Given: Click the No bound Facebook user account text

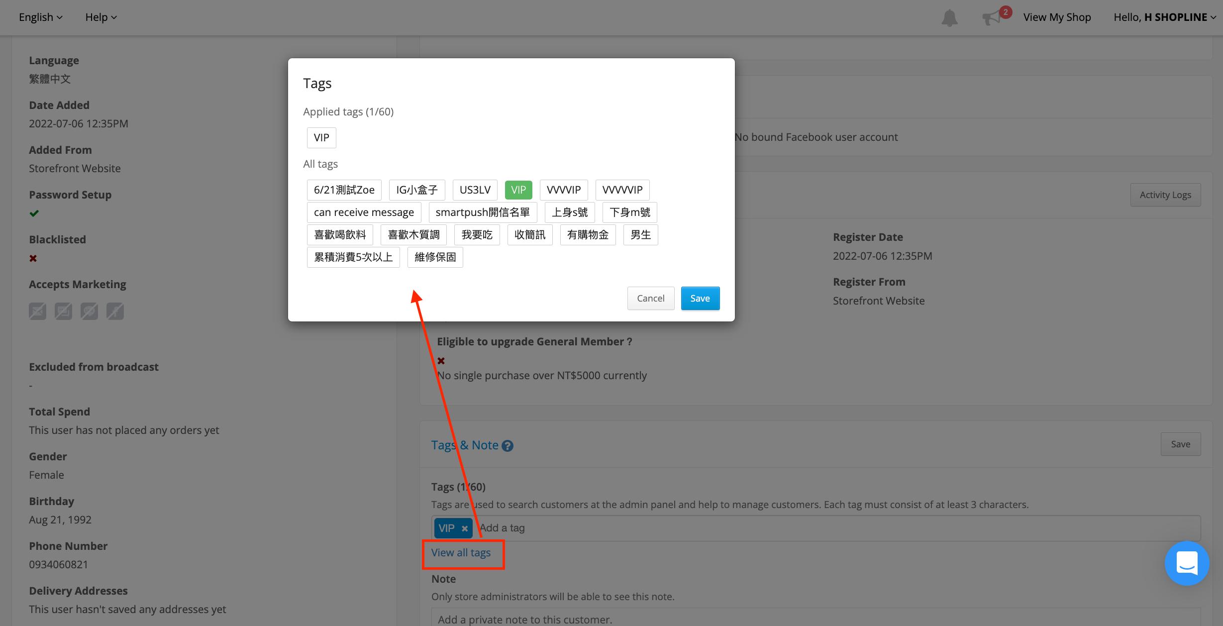Looking at the screenshot, I should coord(816,137).
